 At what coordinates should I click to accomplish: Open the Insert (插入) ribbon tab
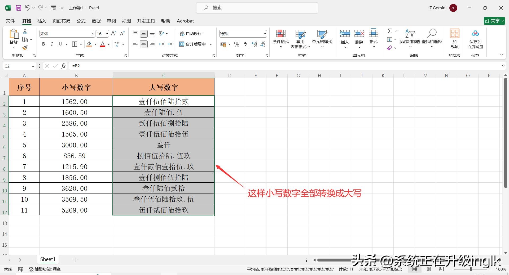(x=42, y=21)
